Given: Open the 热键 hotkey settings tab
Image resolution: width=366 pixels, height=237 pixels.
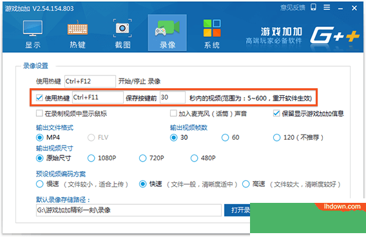Looking at the screenshot, I should point(77,34).
